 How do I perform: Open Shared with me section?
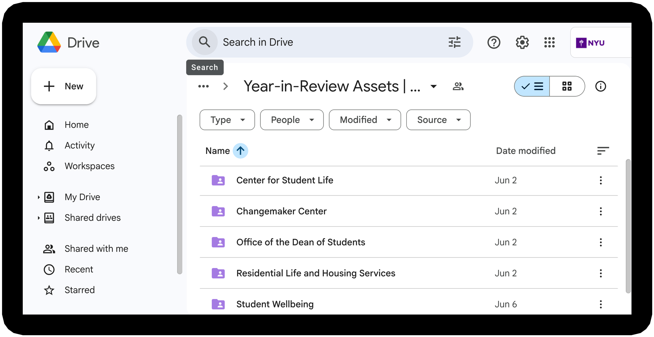click(x=96, y=248)
